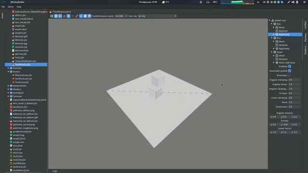
Task: Click the Restitution value field
Action: click(294, 107)
